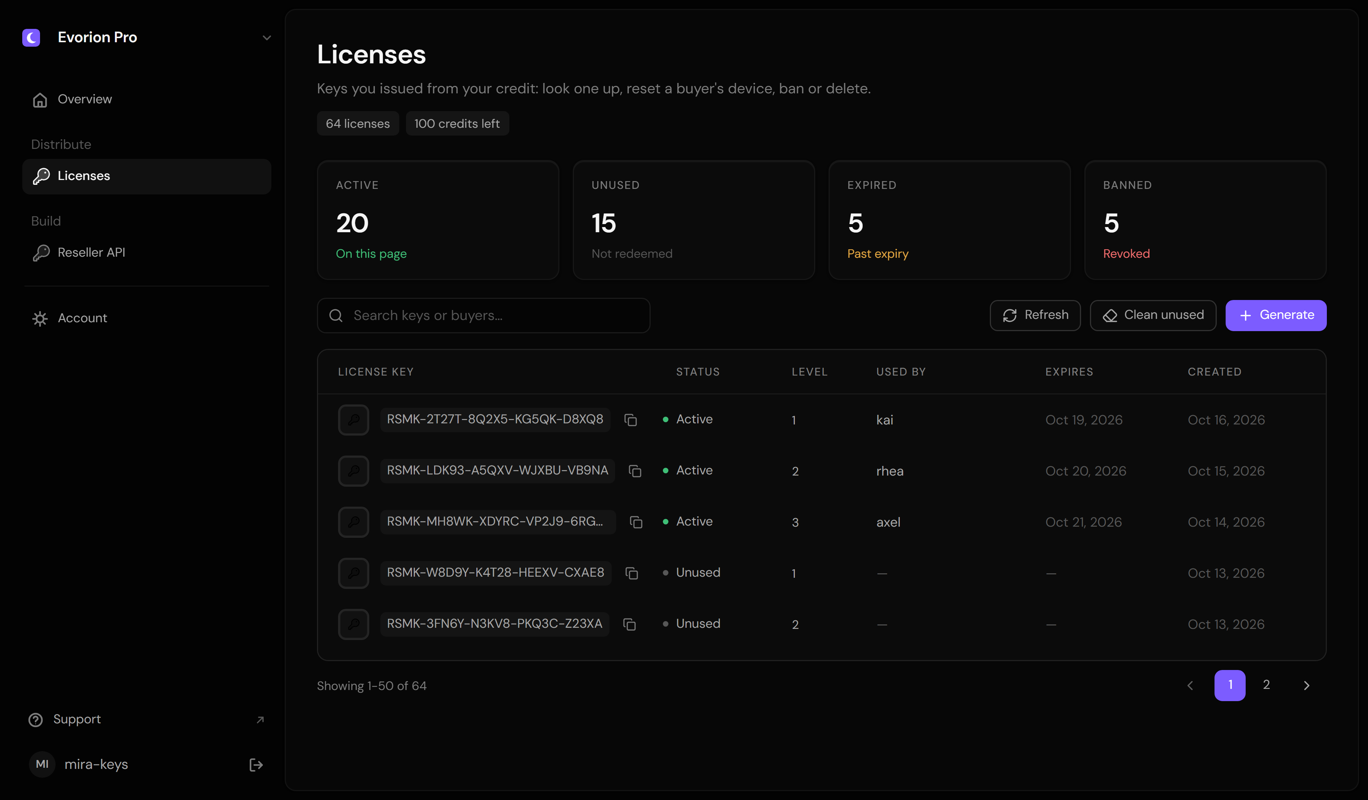Click the Banned stat card
The image size is (1368, 800).
pos(1205,220)
